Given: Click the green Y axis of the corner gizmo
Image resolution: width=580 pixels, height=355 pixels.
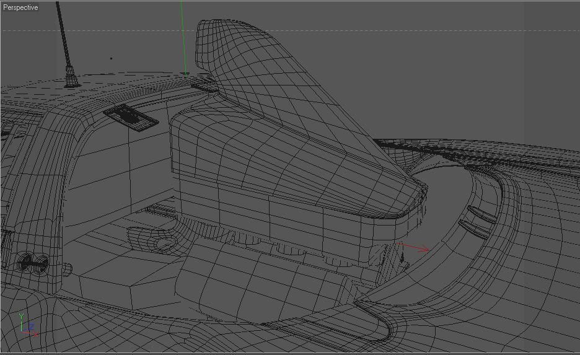Looking at the screenshot, I should pyautogui.click(x=22, y=322).
